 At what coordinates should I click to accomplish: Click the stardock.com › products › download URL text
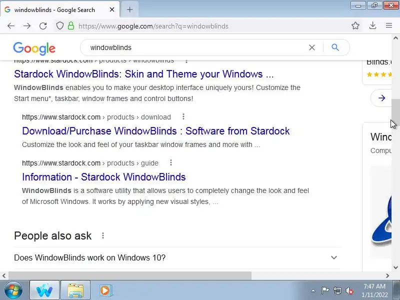coord(96,117)
